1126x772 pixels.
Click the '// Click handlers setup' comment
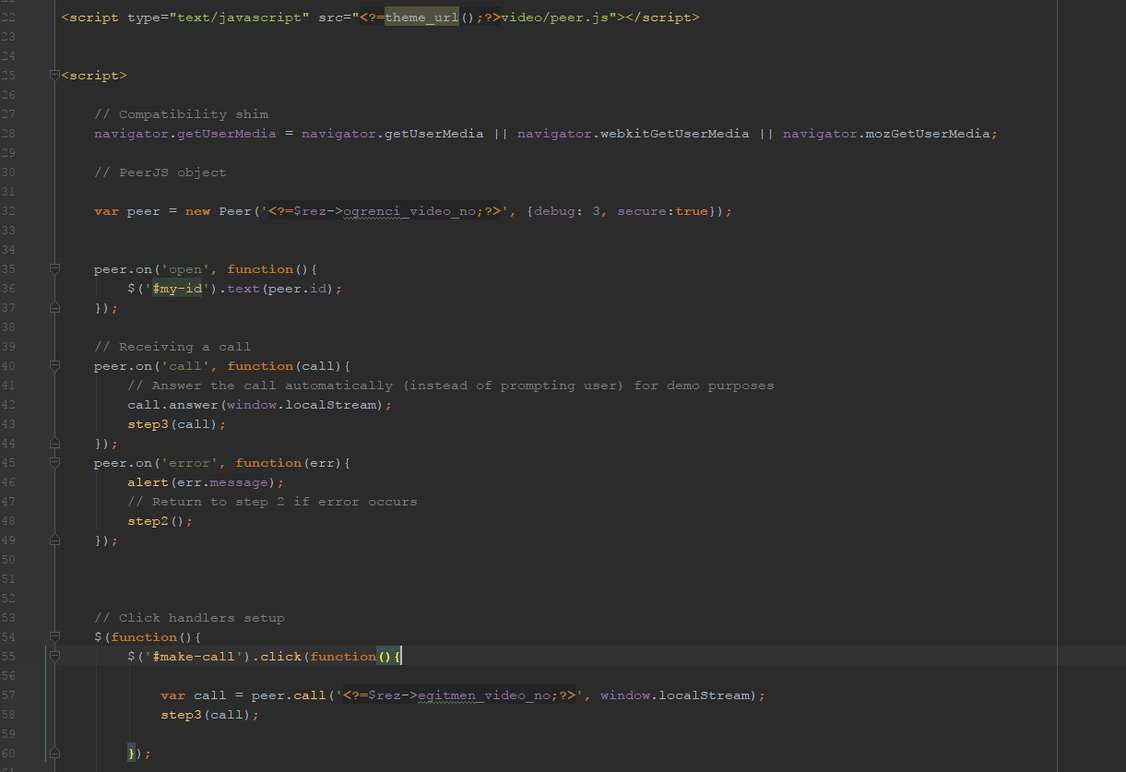coord(189,618)
